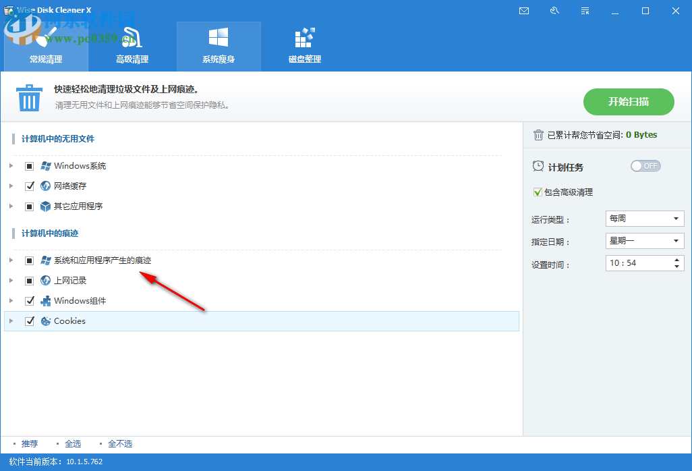Uncheck the 包含高级清理 checkbox
The width and height of the screenshot is (692, 471).
tap(538, 192)
